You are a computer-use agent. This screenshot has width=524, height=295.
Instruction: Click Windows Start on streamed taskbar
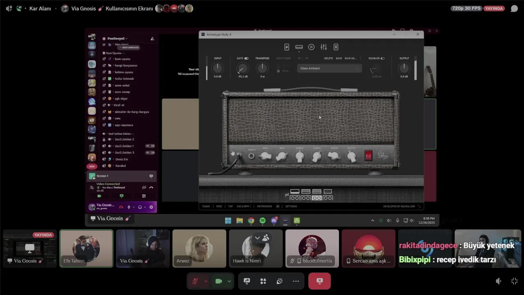click(228, 220)
